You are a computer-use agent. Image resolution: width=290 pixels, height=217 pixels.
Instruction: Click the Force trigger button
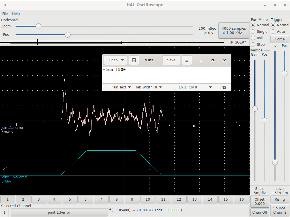(x=280, y=39)
